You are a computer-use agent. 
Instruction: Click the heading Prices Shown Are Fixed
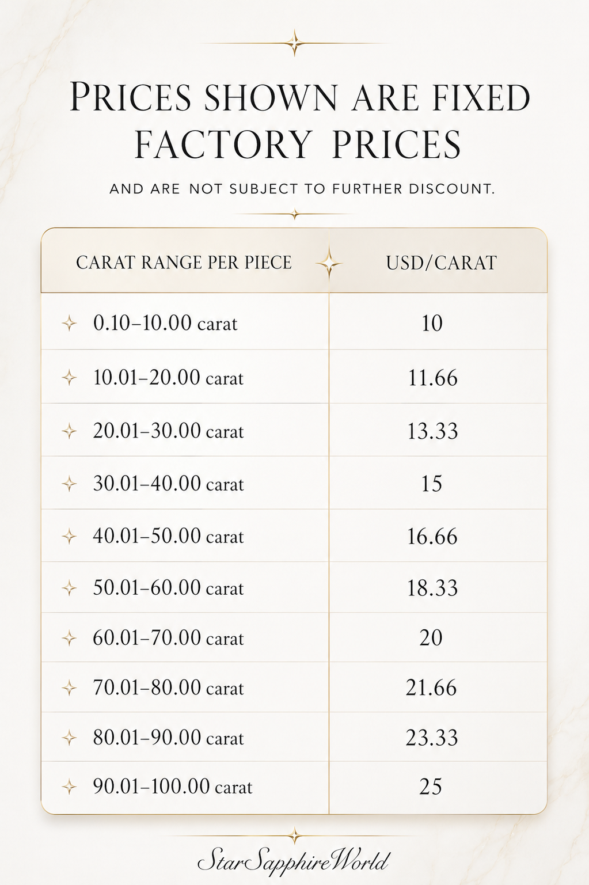299,98
